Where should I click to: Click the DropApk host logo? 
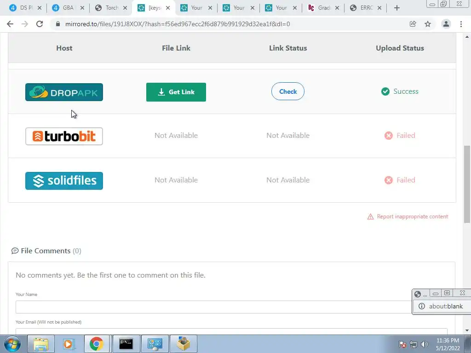(x=64, y=92)
